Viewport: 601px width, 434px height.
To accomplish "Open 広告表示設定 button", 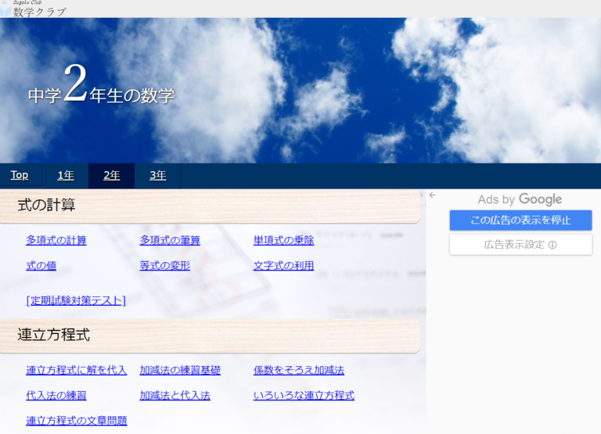I will click(x=520, y=245).
